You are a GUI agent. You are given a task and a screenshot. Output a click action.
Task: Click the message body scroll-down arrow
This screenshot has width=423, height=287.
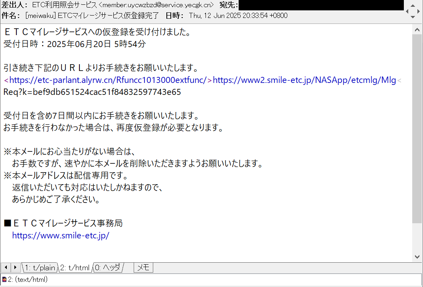coord(417,257)
